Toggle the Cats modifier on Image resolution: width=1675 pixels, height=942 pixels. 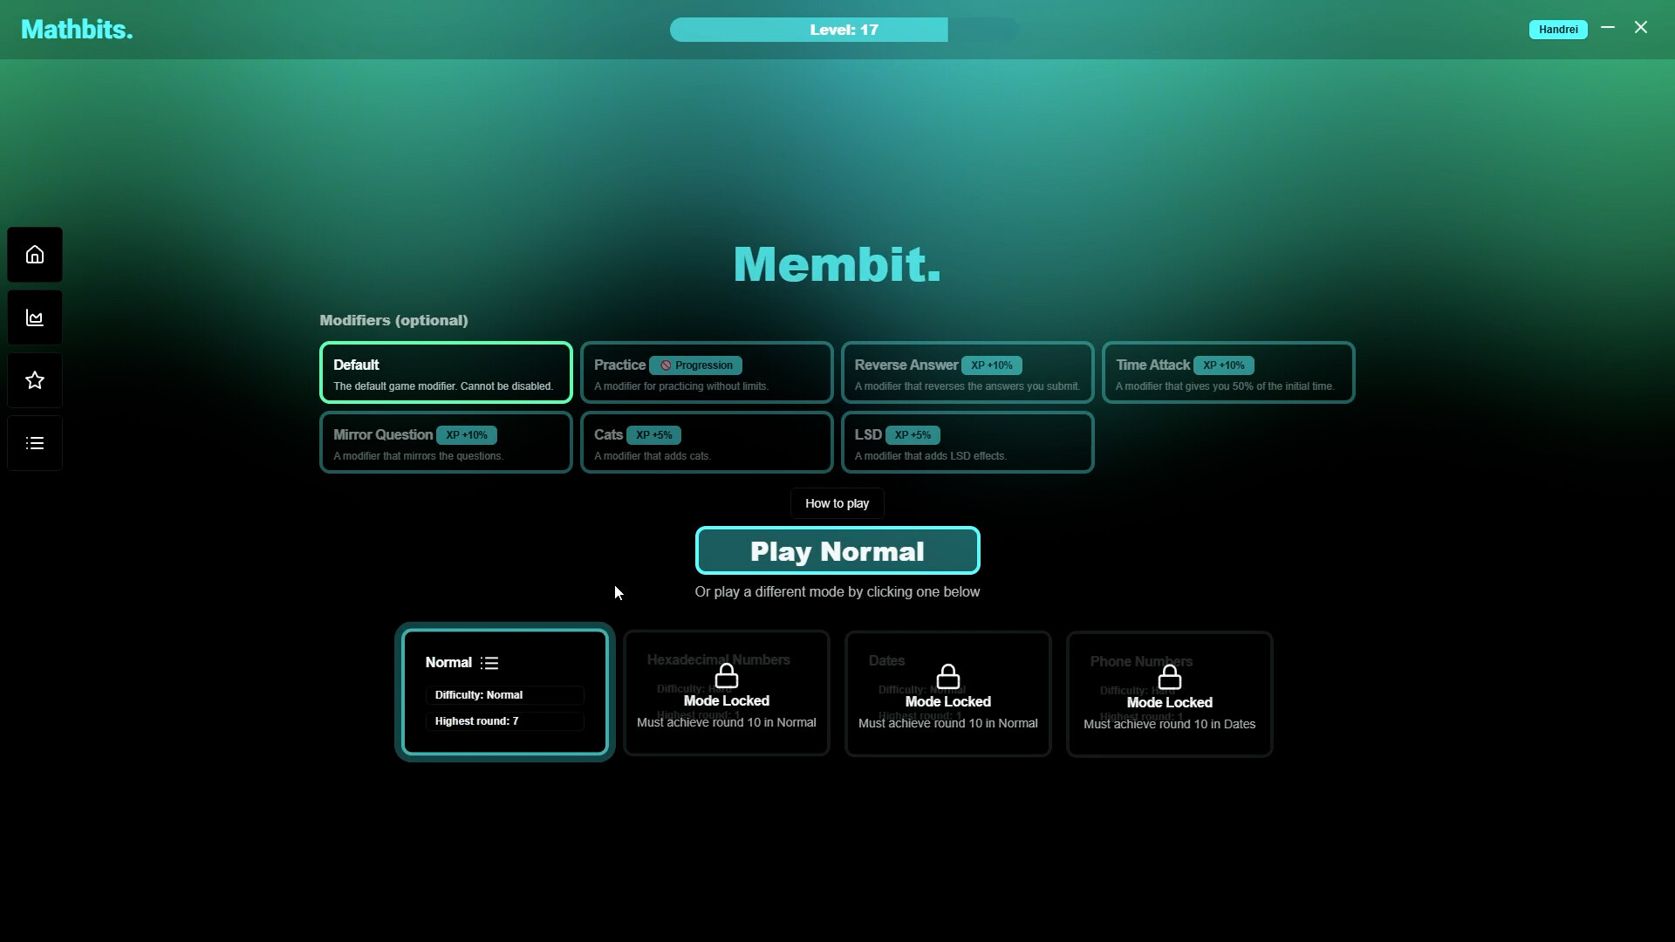706,442
